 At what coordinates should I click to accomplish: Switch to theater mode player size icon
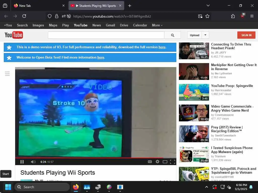[165, 162]
